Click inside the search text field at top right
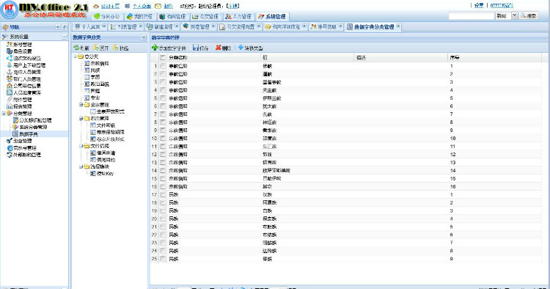Image resolution: width=550 pixels, height=289 pixels. pyautogui.click(x=472, y=16)
